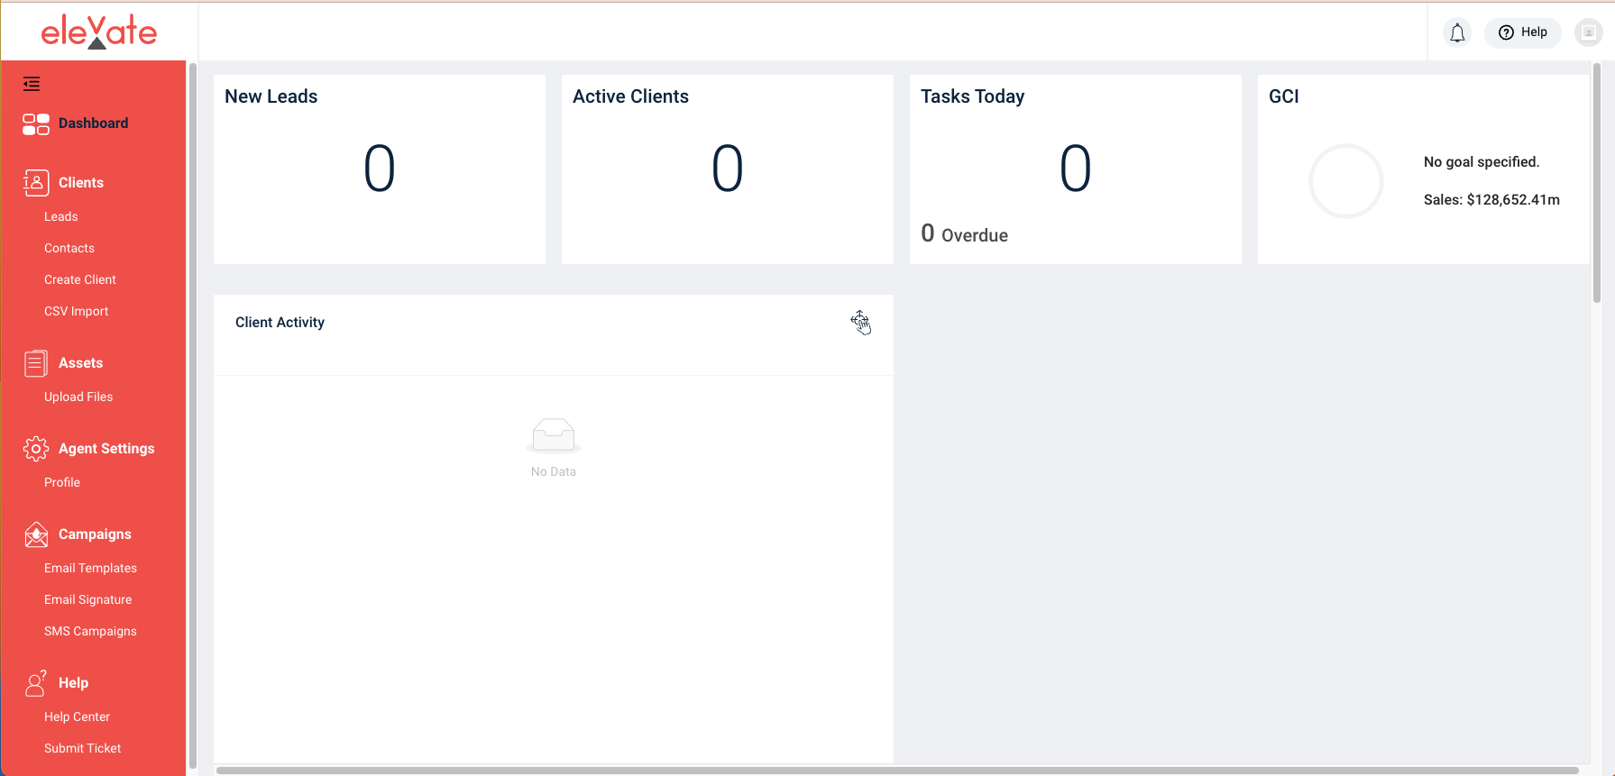Image resolution: width=1615 pixels, height=776 pixels.
Task: Click the Elevate logo
Action: point(99,32)
